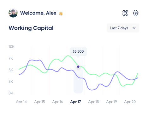Click the 5K y-axis label
Image resolution: width=148 pixels, height=122 pixels.
11,70
